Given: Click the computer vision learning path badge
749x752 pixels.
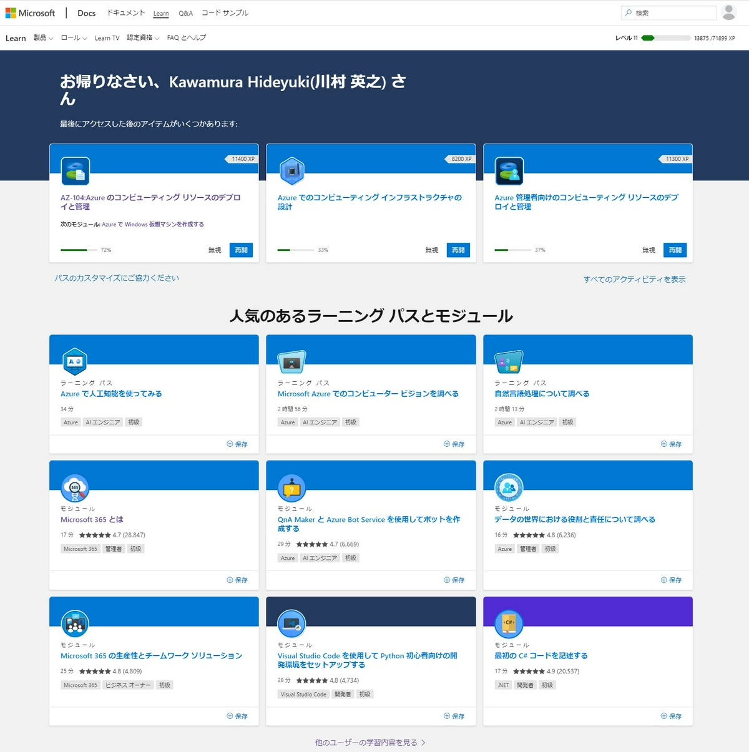Looking at the screenshot, I should click(x=291, y=361).
